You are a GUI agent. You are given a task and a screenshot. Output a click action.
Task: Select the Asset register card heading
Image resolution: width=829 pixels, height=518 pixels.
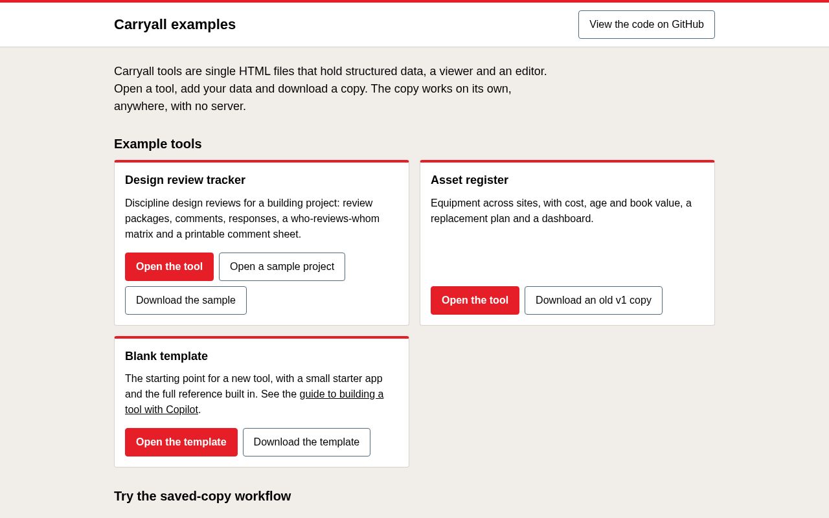[470, 180]
